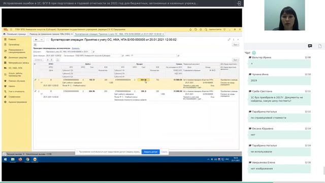Open the functions menu next to 1C logo
This screenshot has height=183, width=325.
point(11,29)
